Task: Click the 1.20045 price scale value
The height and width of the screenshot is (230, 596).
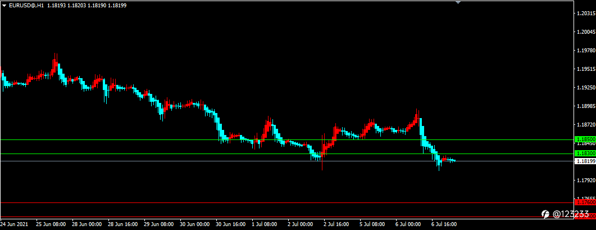Action: [586, 31]
